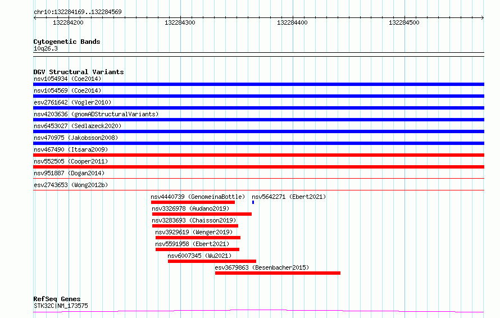
Task: Click the red bar under nsv4440739
Action: 193,202
